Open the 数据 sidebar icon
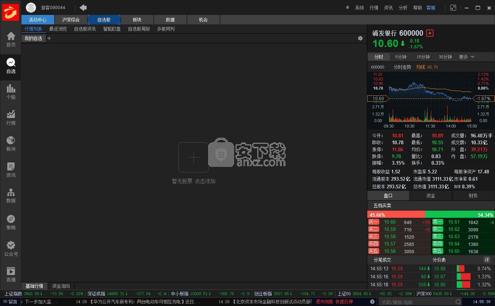The width and height of the screenshot is (495, 306). click(x=11, y=195)
